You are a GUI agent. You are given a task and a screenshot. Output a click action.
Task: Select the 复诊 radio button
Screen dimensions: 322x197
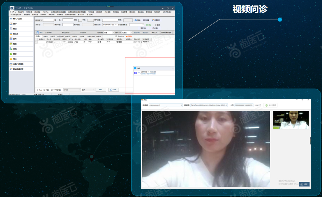click(x=156, y=25)
